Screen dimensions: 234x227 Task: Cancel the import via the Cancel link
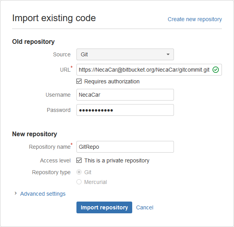145,207
